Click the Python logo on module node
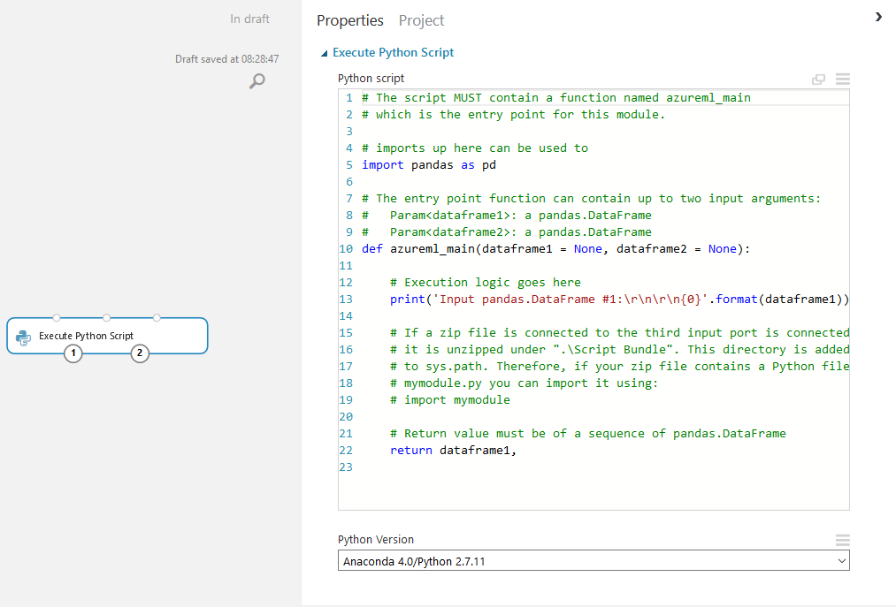 23,338
